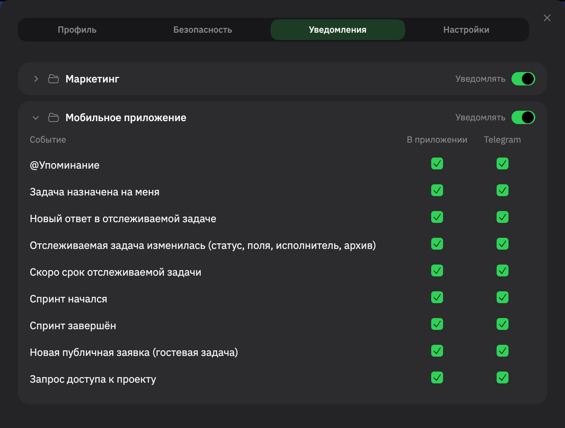Click the Запрос доступа к проекту label
Screen dimensions: 565x428
(x=93, y=379)
